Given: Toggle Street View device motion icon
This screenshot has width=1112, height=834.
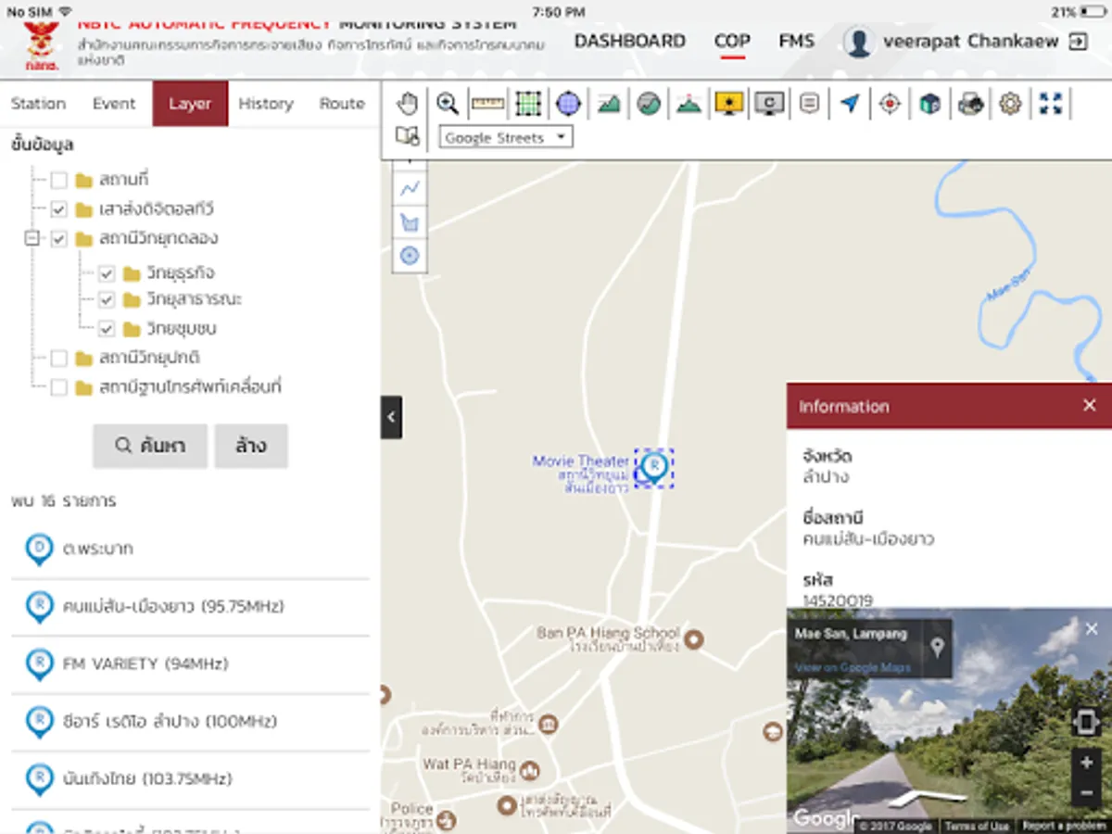Looking at the screenshot, I should pyautogui.click(x=1085, y=722).
